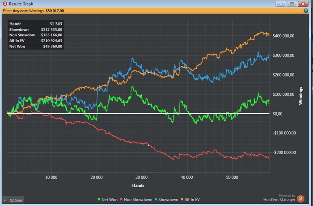Viewport: 313px width, 206px height.
Task: Click the Showdown $212 535,00 tooltip value
Action: click(51, 30)
